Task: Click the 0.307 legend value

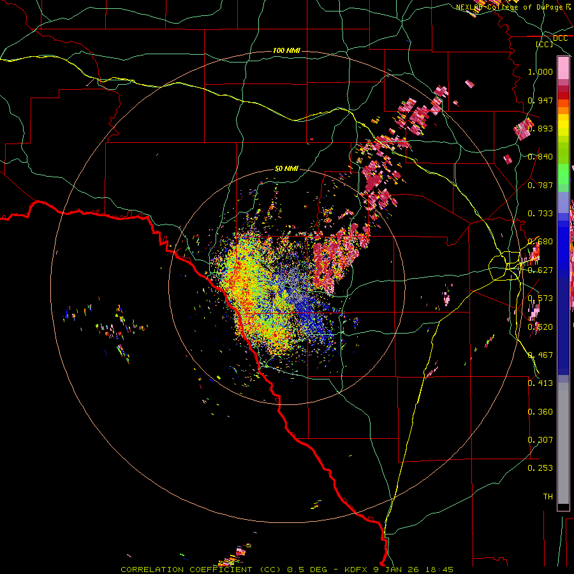Action: [x=540, y=440]
